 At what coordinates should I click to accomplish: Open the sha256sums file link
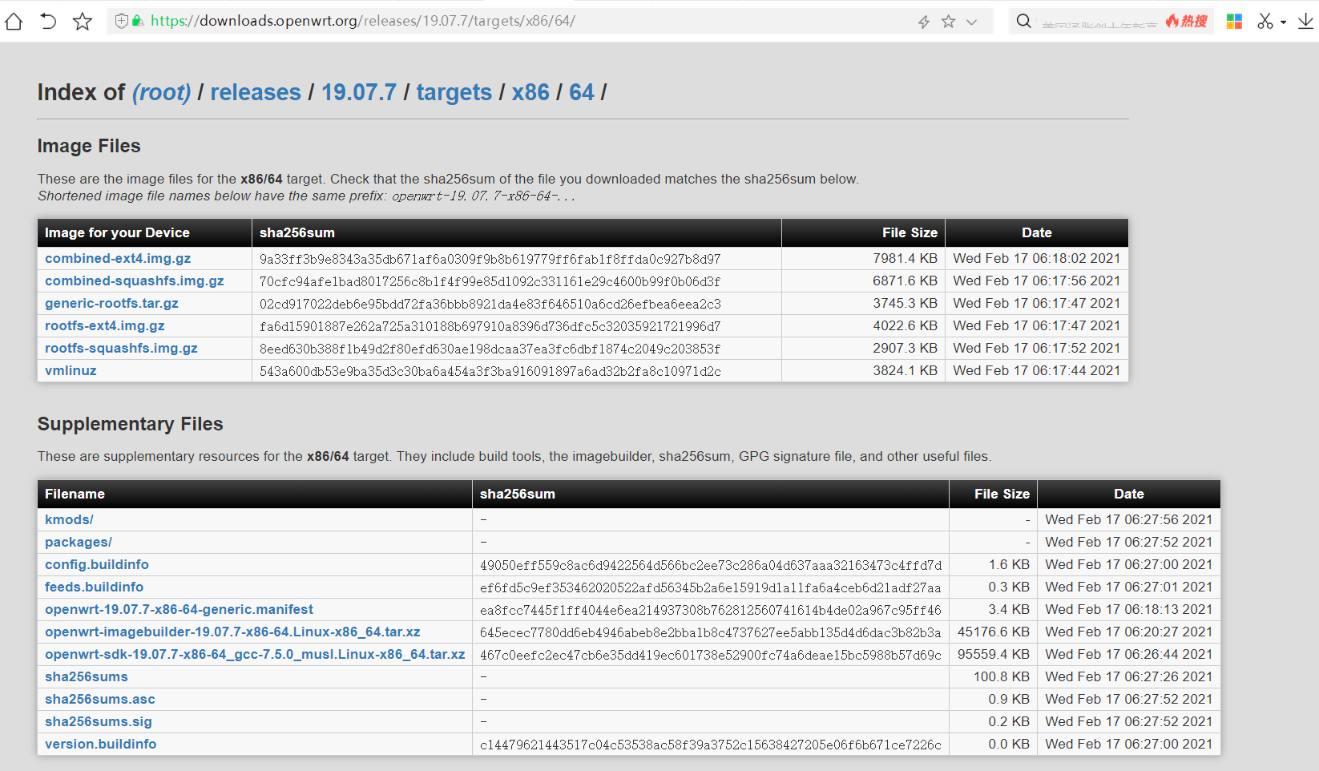pos(87,676)
